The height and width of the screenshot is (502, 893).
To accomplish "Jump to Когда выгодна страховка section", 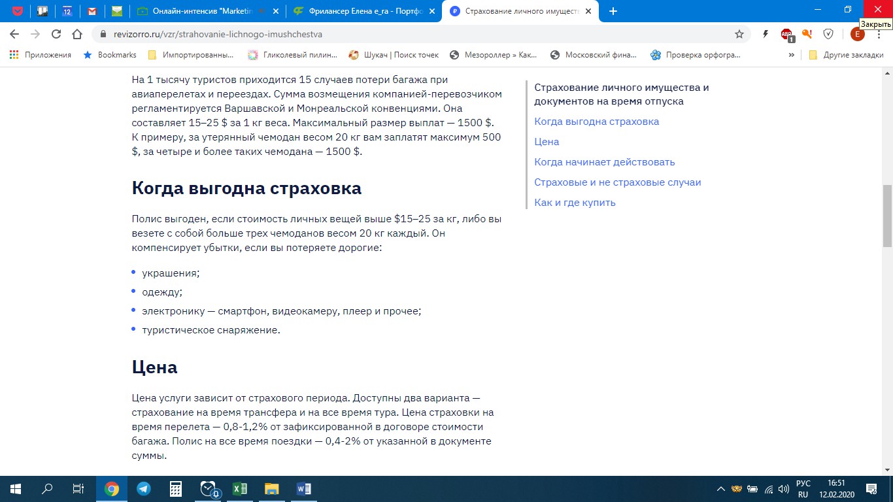I will point(596,122).
